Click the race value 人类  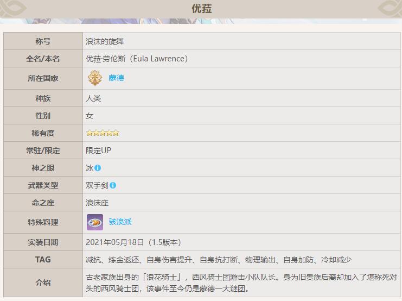(93, 98)
